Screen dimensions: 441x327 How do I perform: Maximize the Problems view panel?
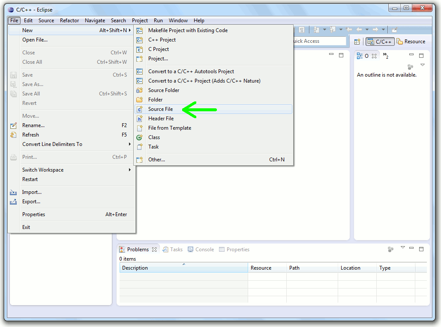pos(421,249)
